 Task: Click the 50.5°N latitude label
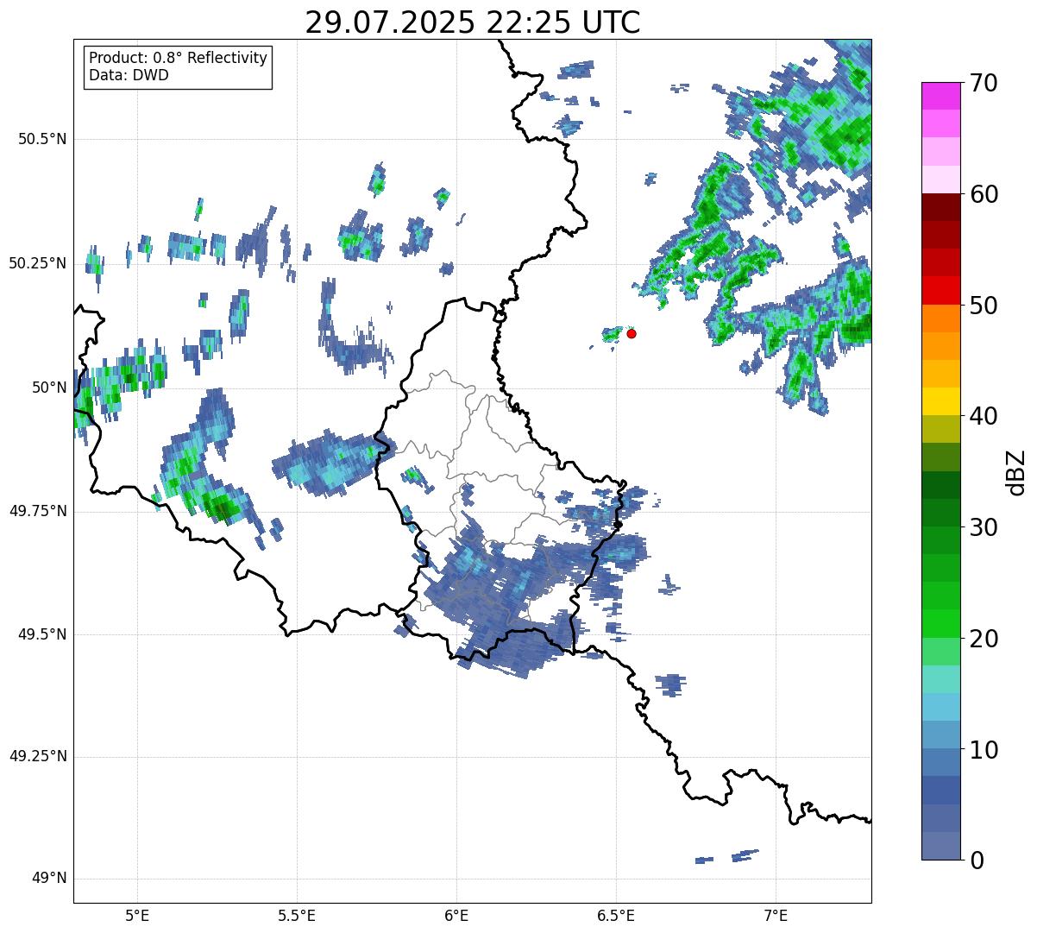[42, 139]
